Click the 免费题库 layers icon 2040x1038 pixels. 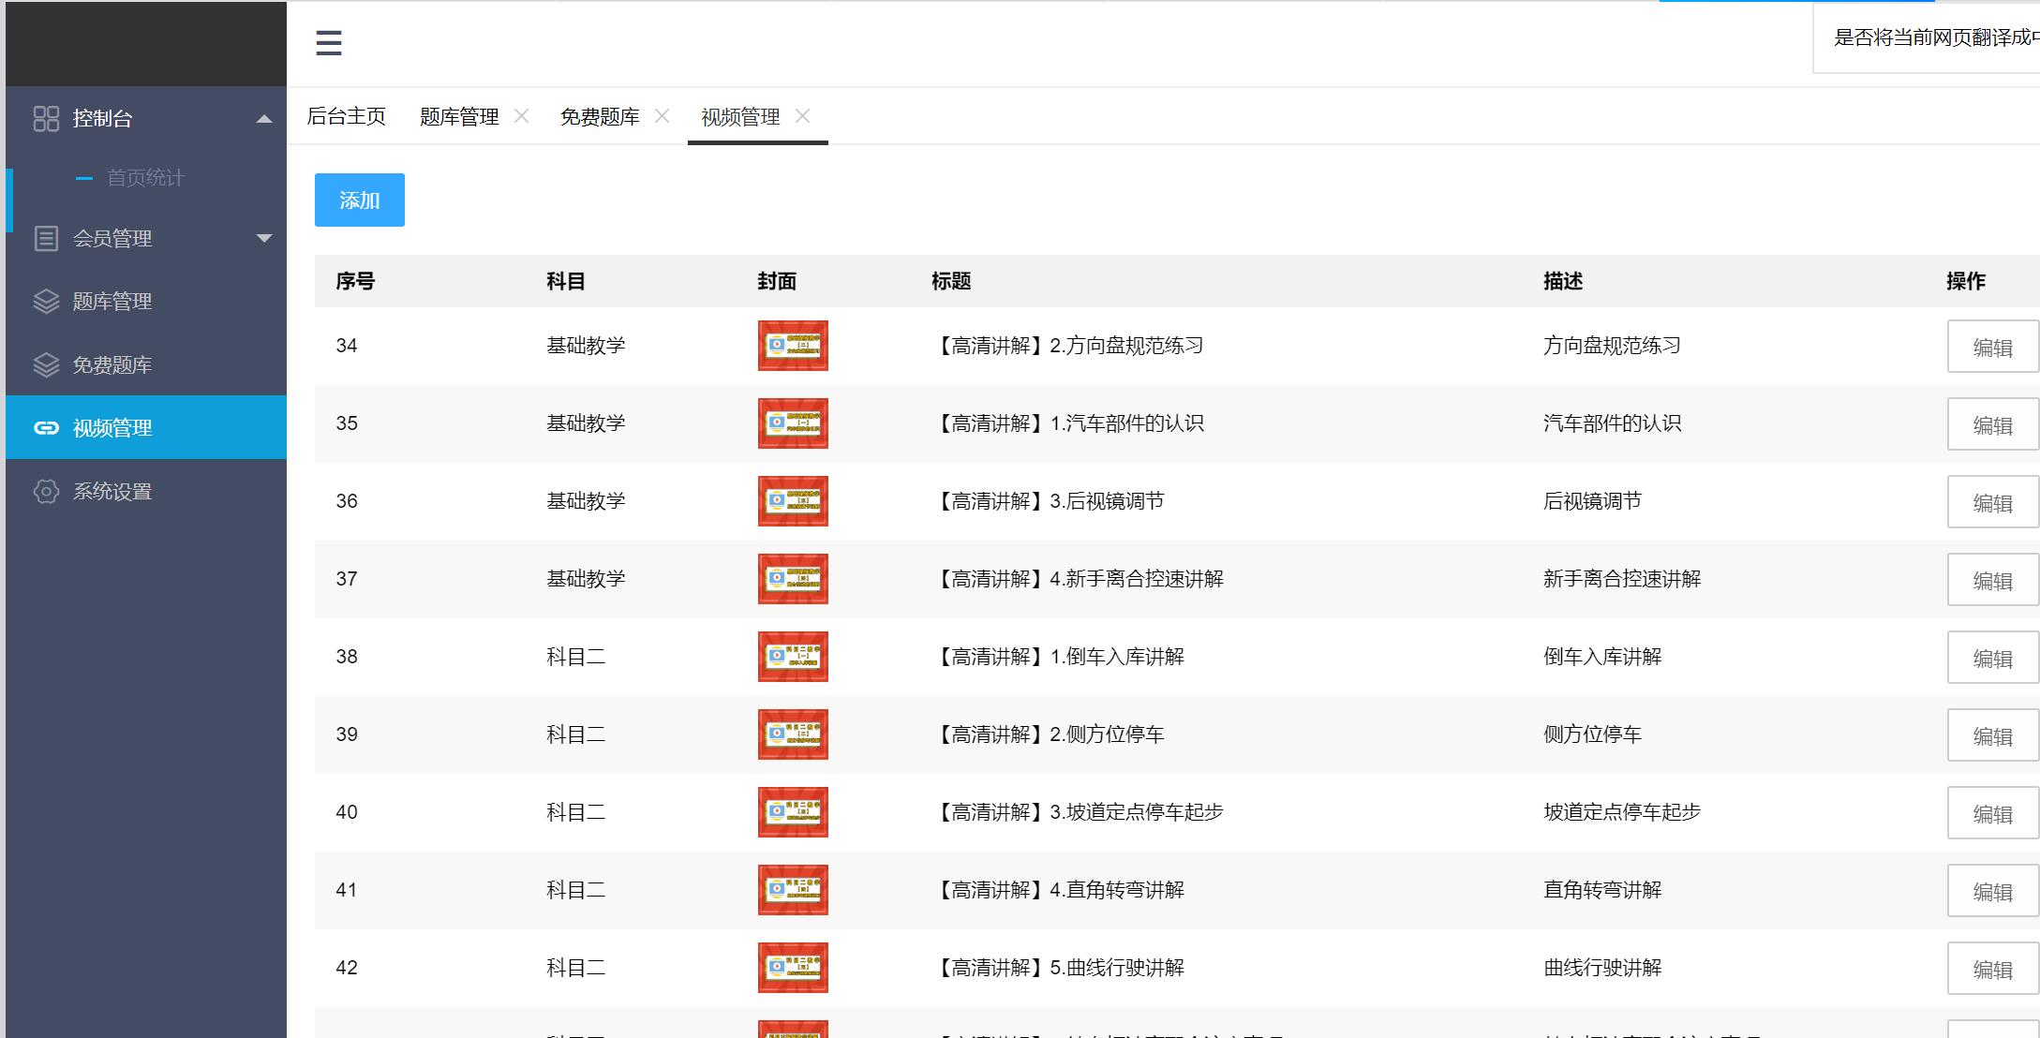coord(46,365)
